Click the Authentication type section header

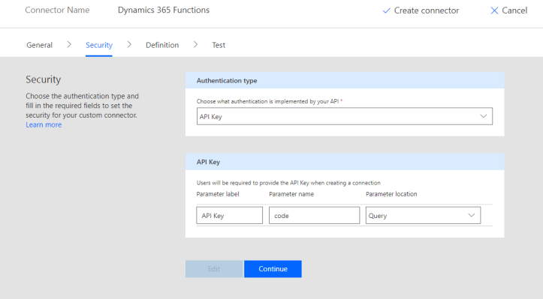click(345, 80)
